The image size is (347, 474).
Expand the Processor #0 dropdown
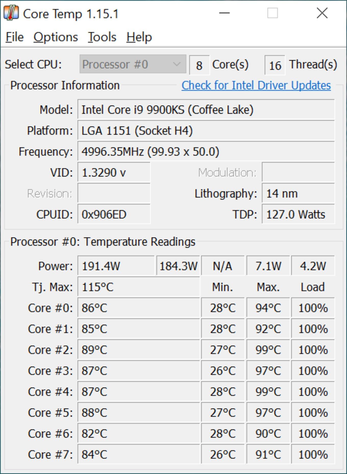(133, 64)
